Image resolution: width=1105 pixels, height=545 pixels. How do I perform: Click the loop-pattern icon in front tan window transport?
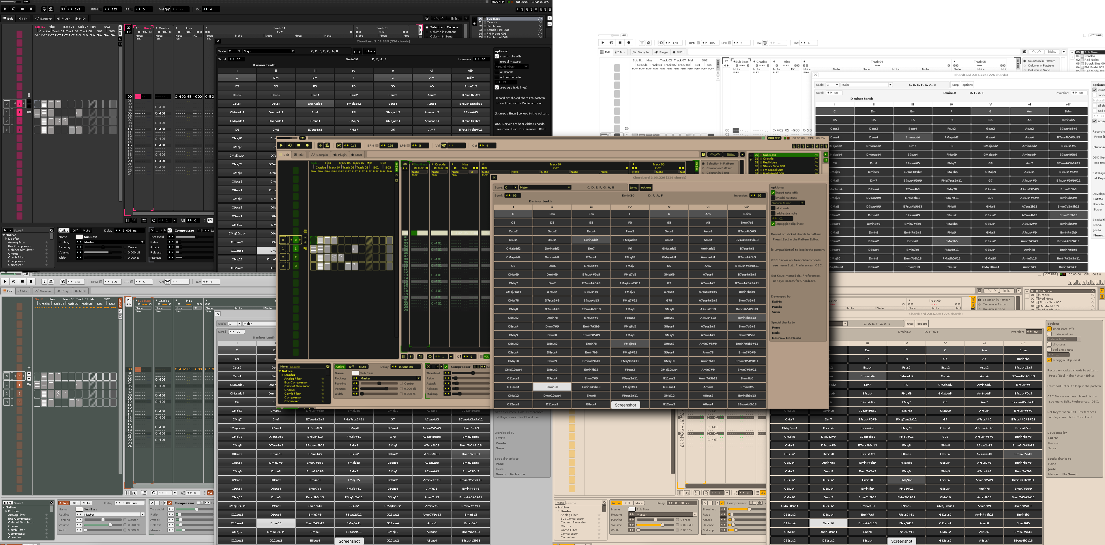coord(290,145)
